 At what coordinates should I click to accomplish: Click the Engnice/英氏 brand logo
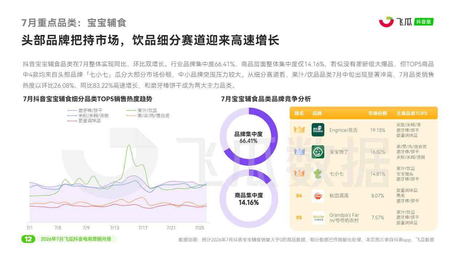[318, 130]
